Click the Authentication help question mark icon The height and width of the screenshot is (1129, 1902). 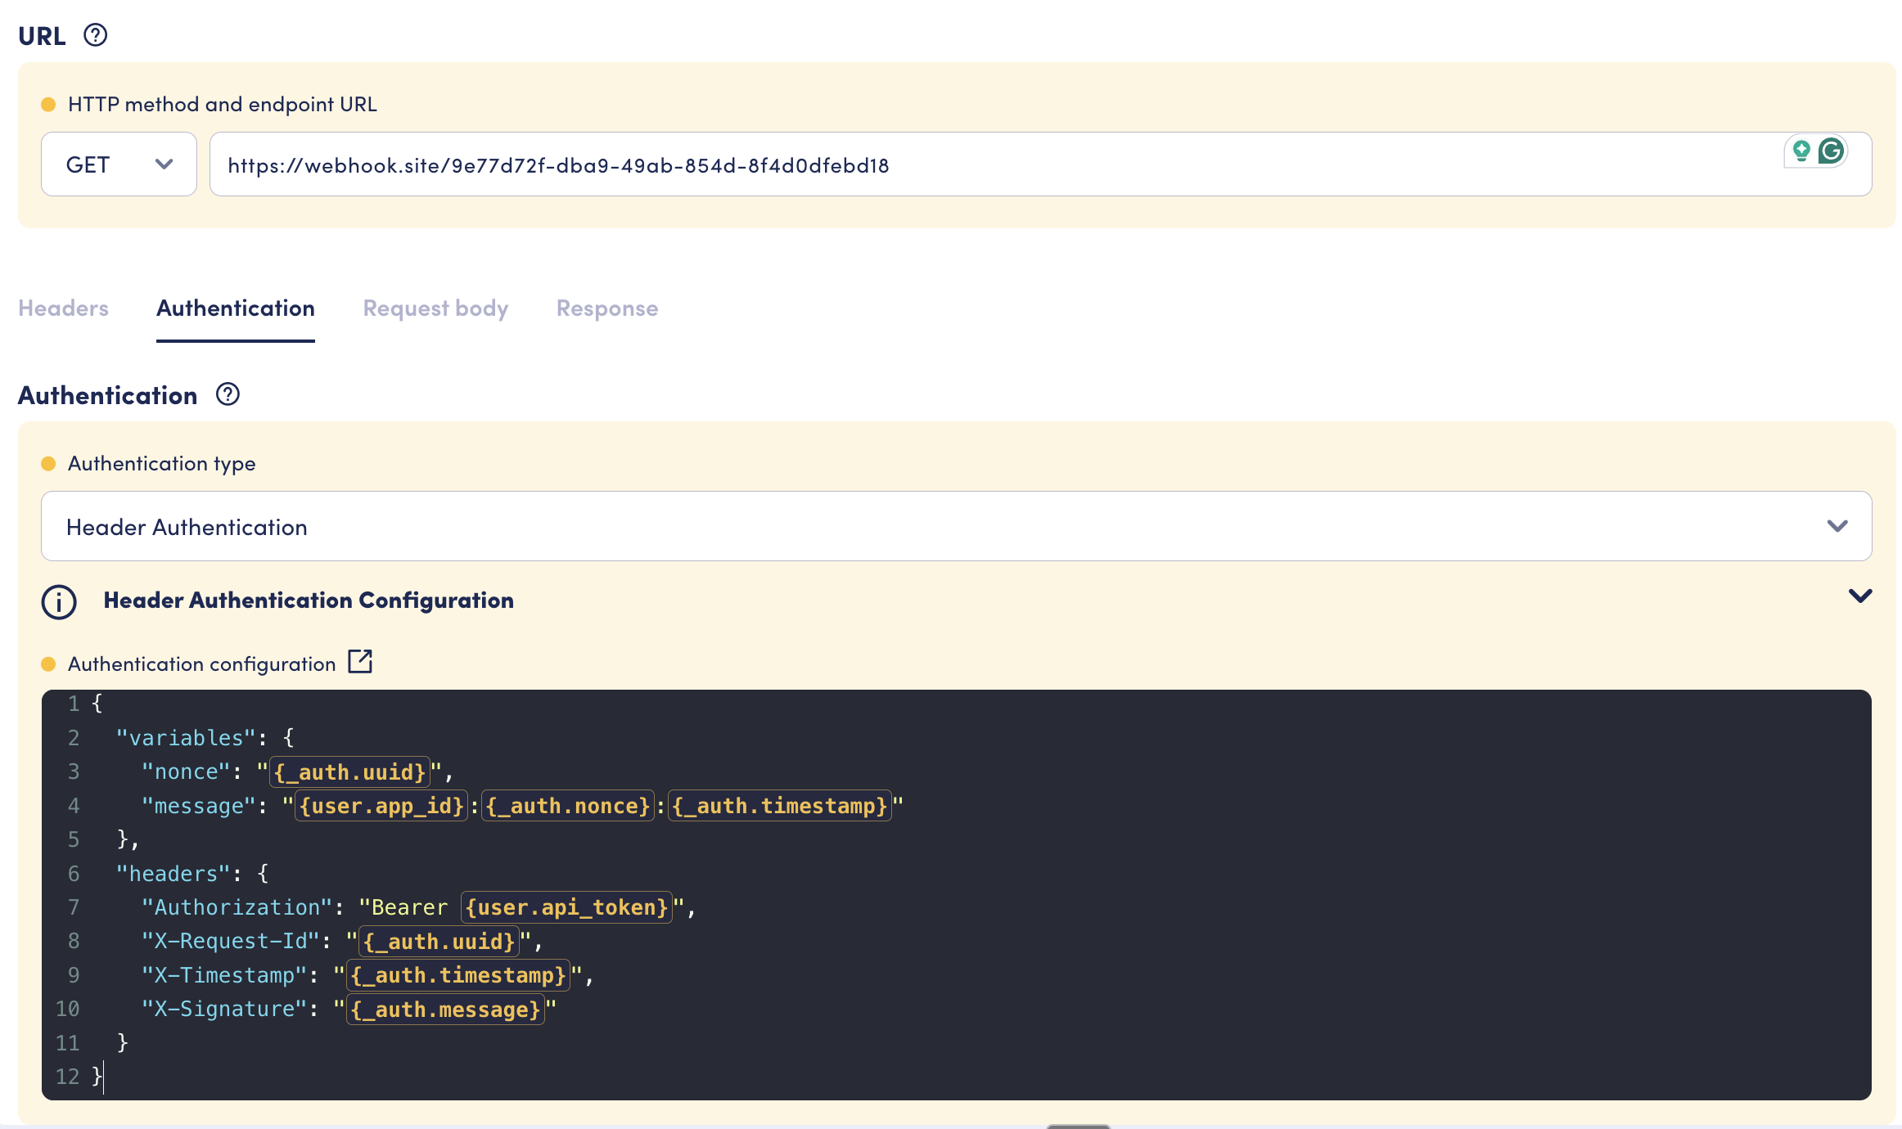point(228,394)
